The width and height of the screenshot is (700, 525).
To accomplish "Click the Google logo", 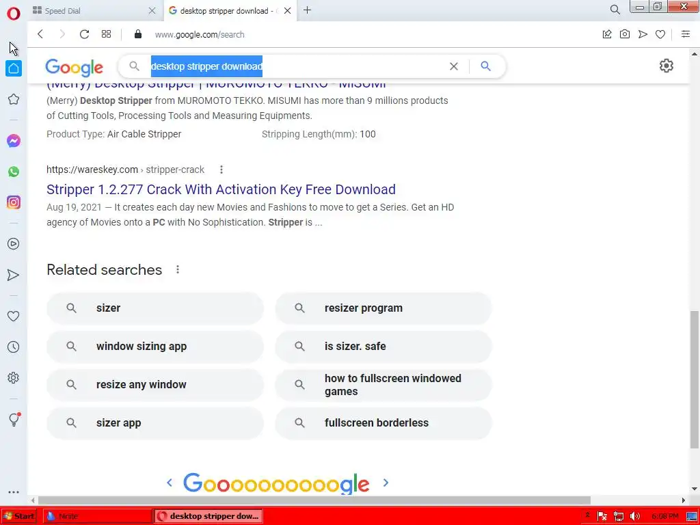I will [x=74, y=68].
